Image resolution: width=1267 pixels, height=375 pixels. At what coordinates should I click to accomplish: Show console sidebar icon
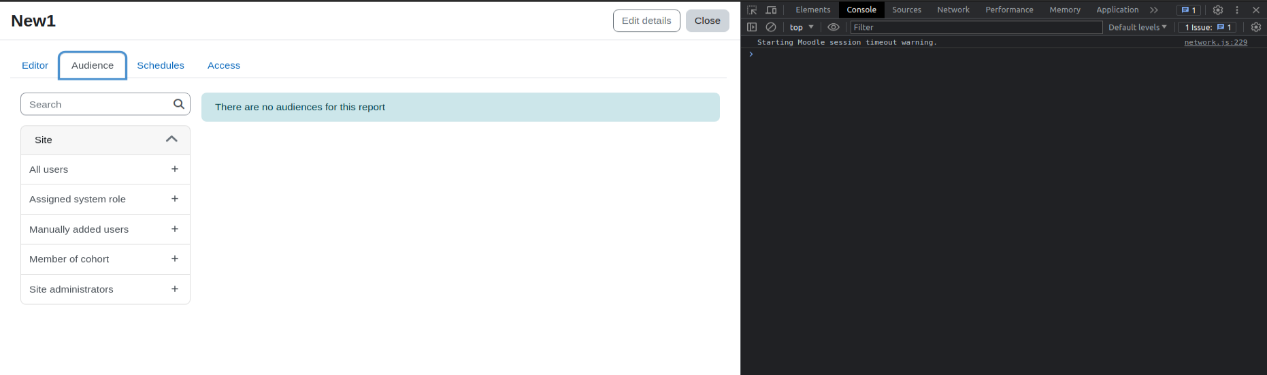[752, 27]
